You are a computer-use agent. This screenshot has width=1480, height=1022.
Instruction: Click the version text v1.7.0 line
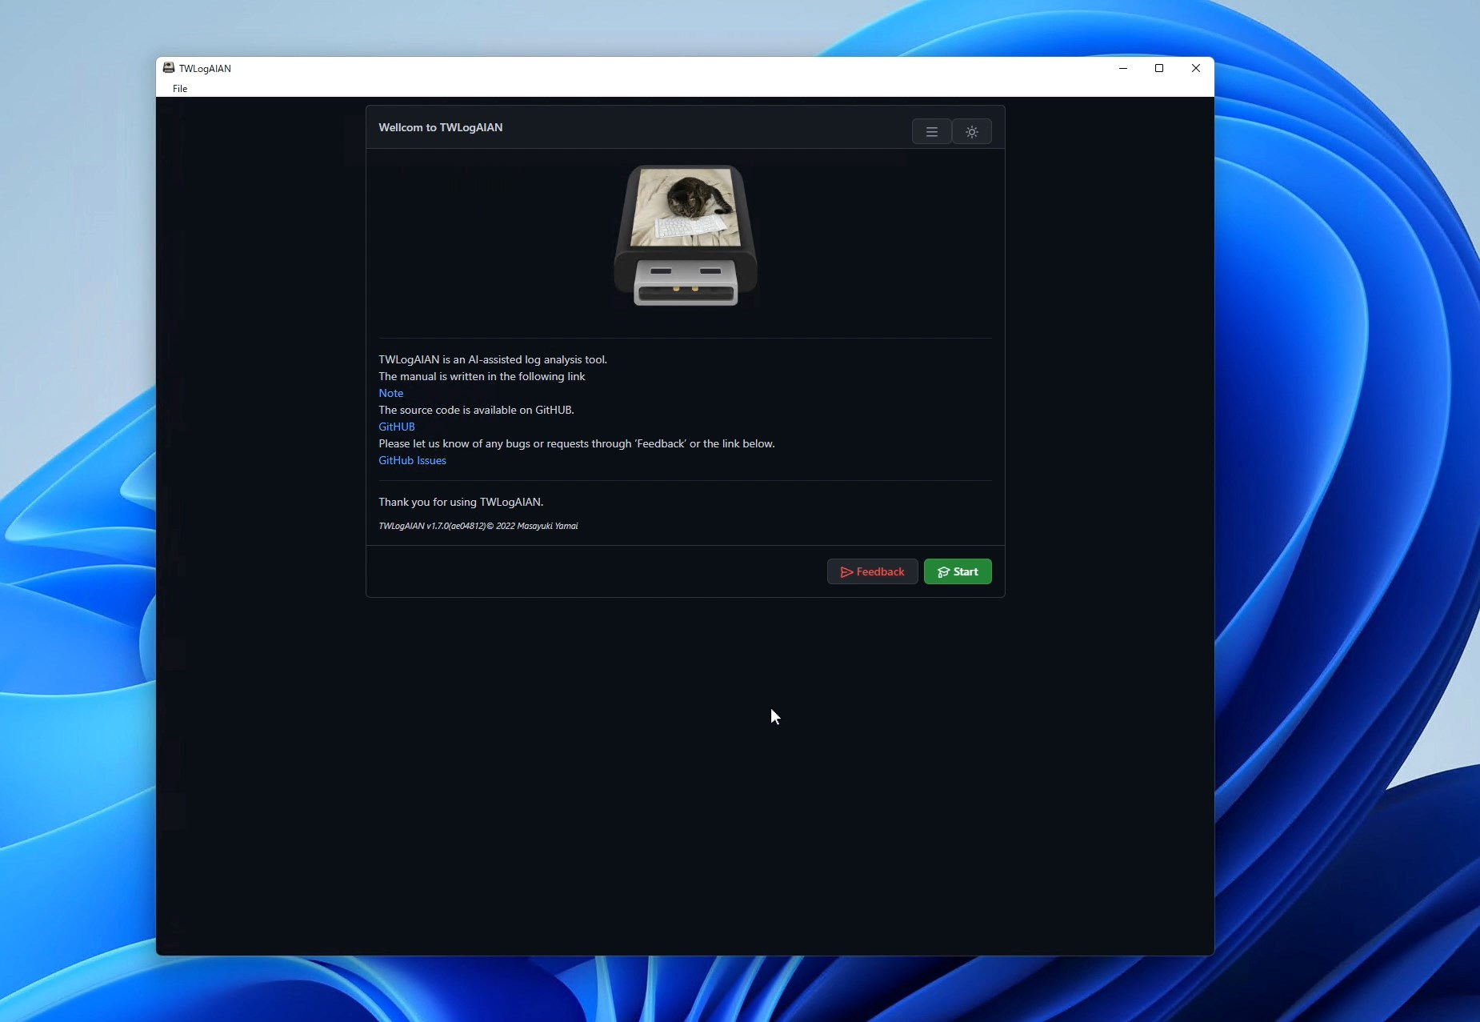click(478, 526)
